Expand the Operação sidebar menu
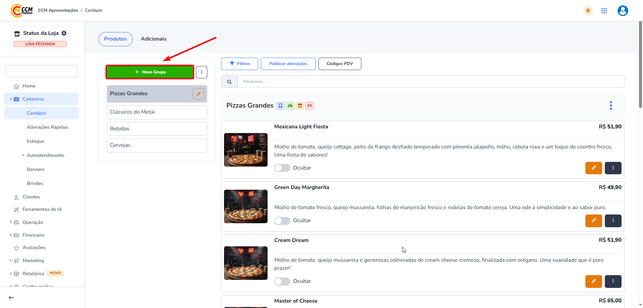 click(32, 222)
